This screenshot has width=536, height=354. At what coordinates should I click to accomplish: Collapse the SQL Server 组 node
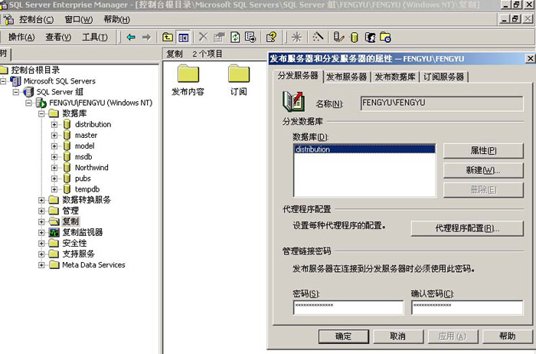[x=16, y=92]
